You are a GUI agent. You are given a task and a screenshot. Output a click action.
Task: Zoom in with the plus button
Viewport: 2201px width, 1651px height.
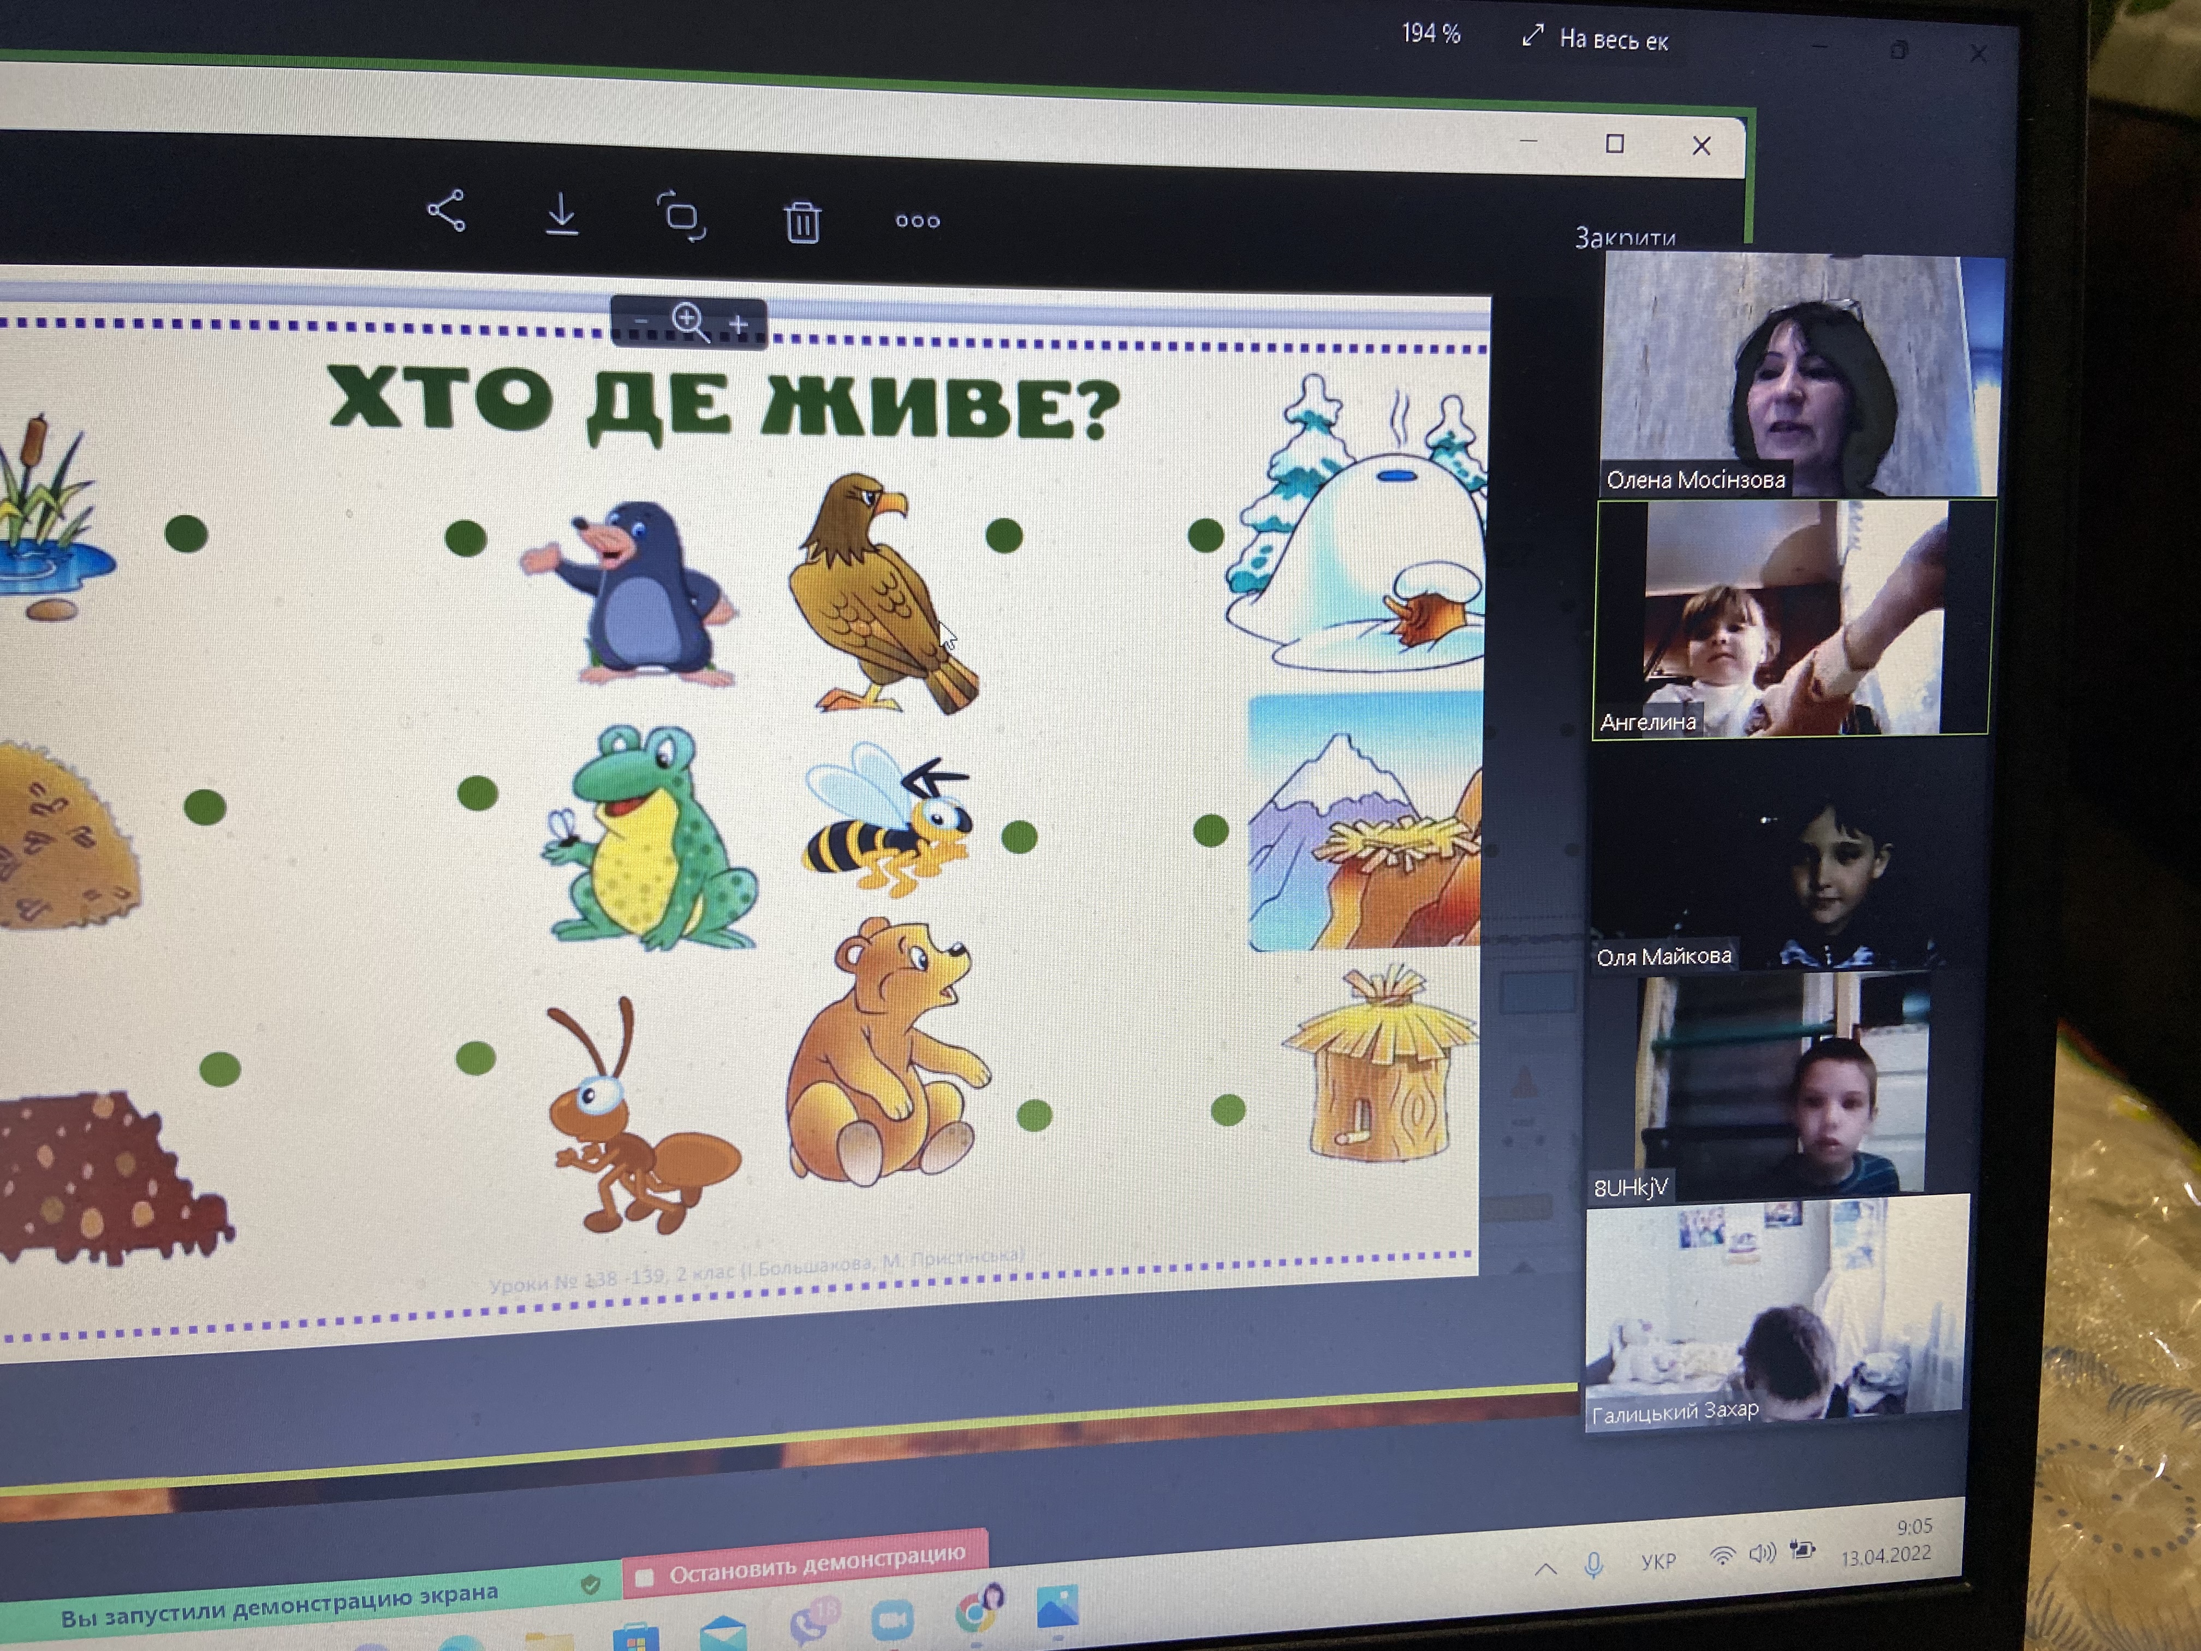(x=739, y=324)
